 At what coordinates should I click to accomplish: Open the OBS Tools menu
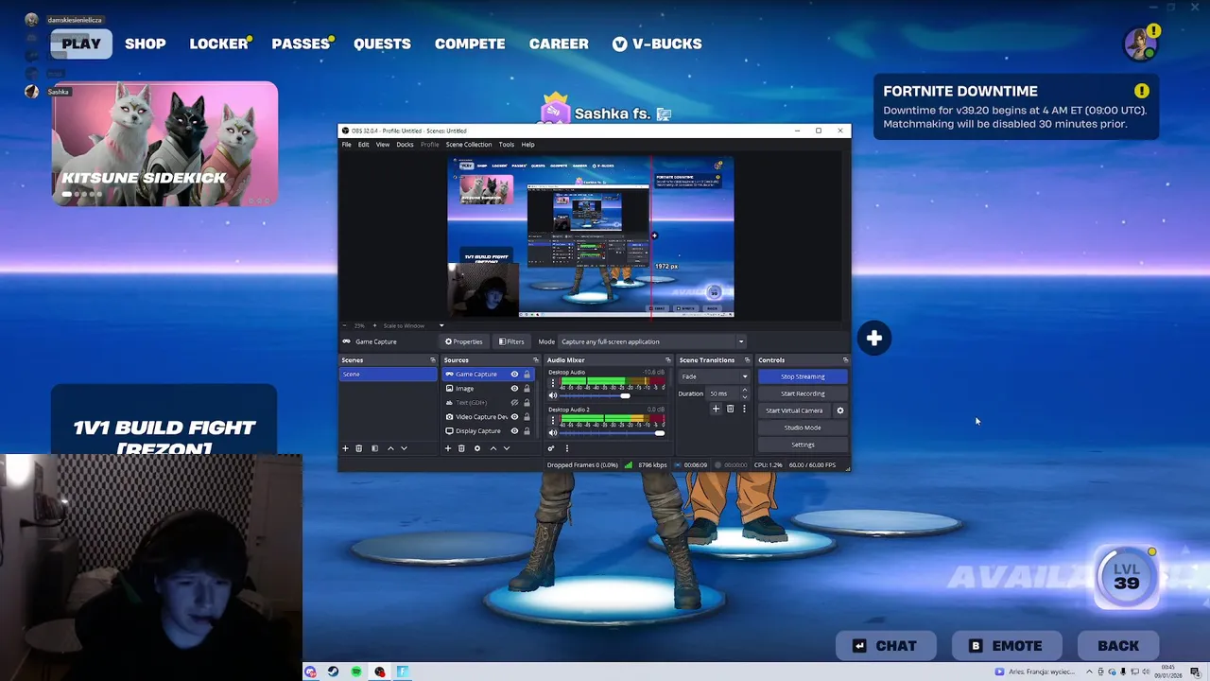[x=507, y=145]
